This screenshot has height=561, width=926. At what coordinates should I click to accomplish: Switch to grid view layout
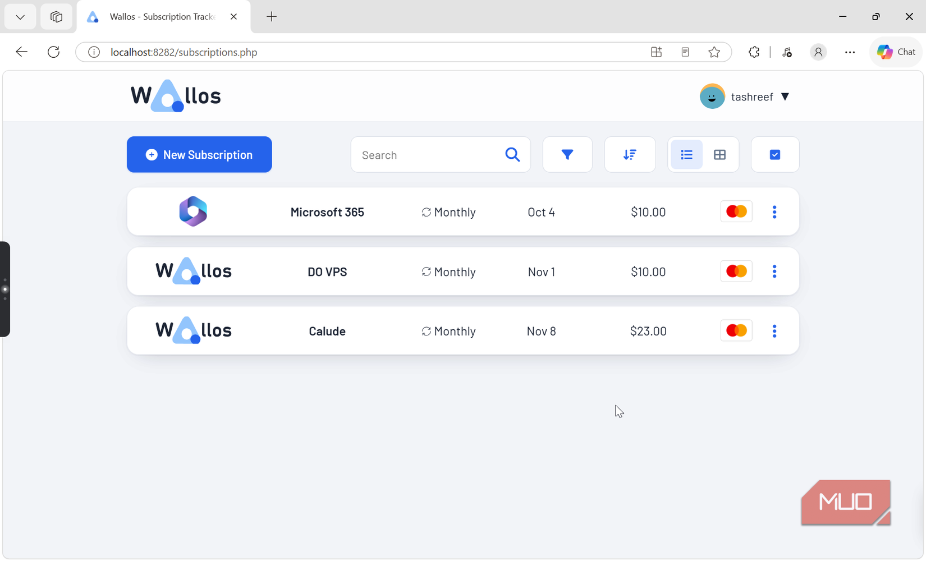719,154
